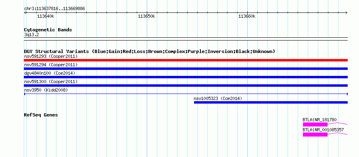Click the RefSeq Genes track title
The image size is (359, 157).
[x=41, y=115]
